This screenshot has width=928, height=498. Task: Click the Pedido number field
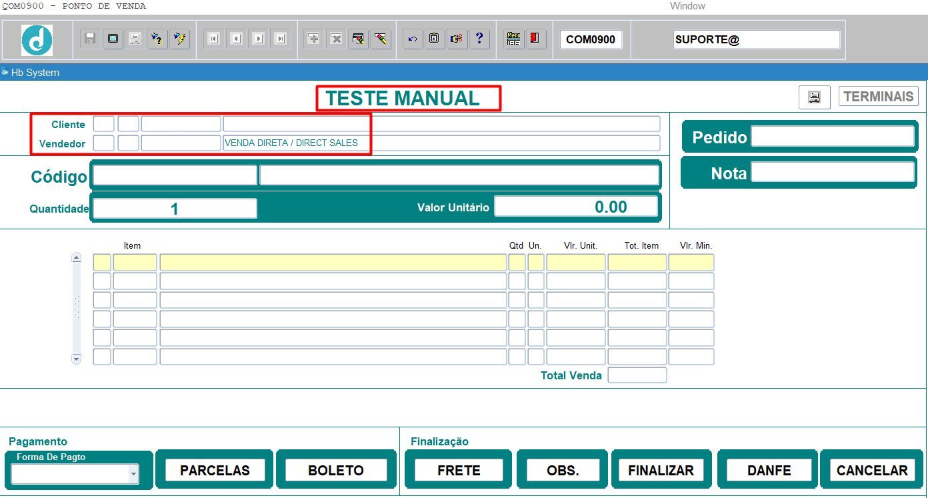tap(833, 136)
